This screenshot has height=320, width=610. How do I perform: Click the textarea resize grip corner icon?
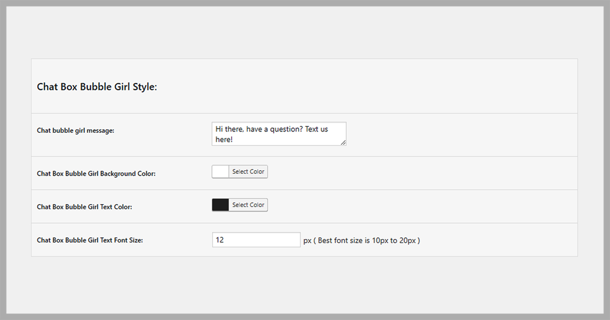tap(343, 142)
